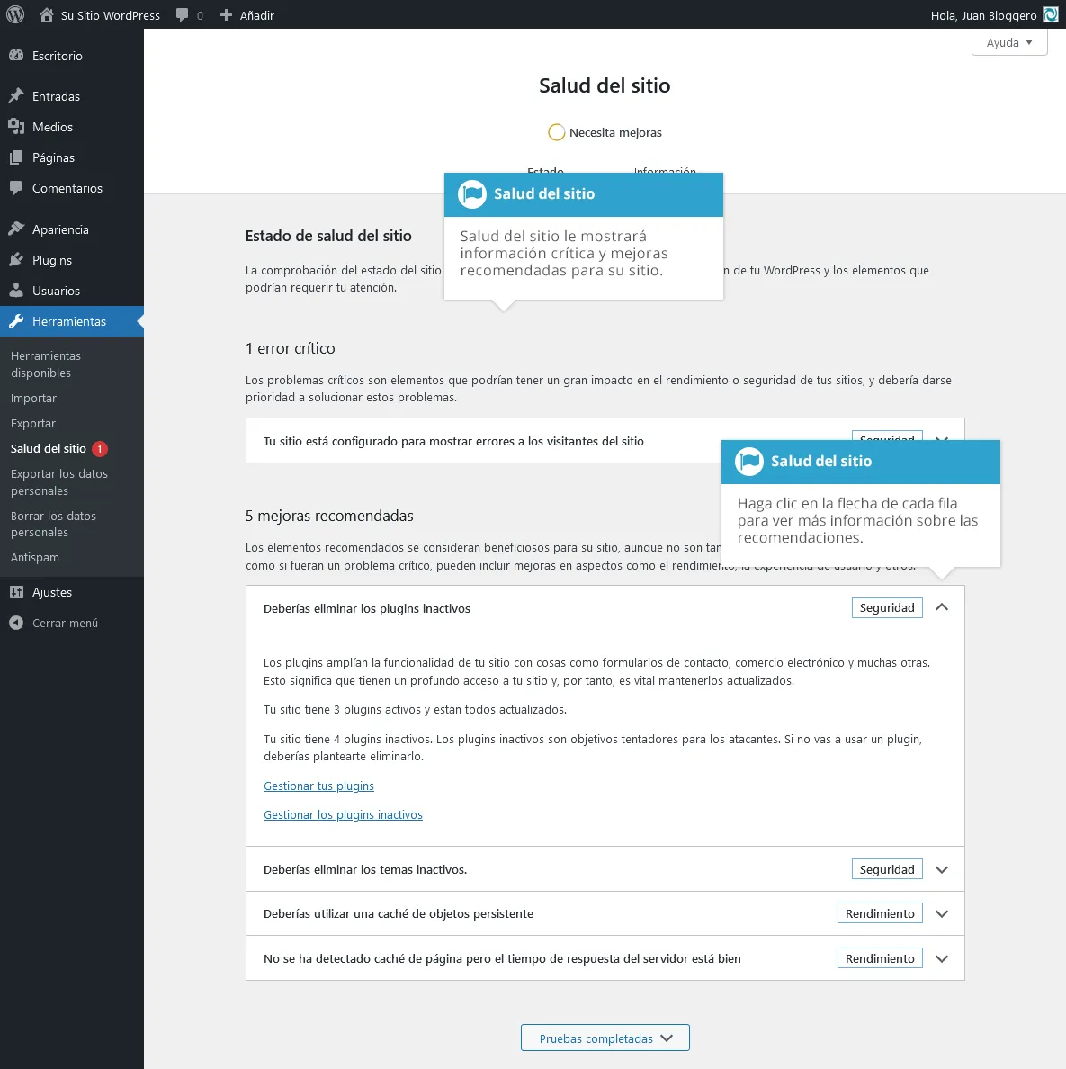Viewport: 1066px width, 1069px height.
Task: Click 'Hola, Juan Bloggero' account menu
Action: [x=983, y=15]
